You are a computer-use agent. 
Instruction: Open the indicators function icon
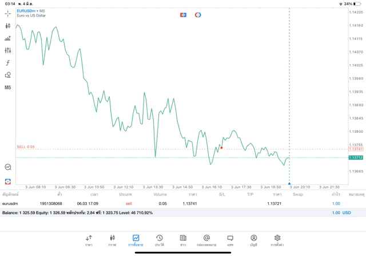[8, 63]
